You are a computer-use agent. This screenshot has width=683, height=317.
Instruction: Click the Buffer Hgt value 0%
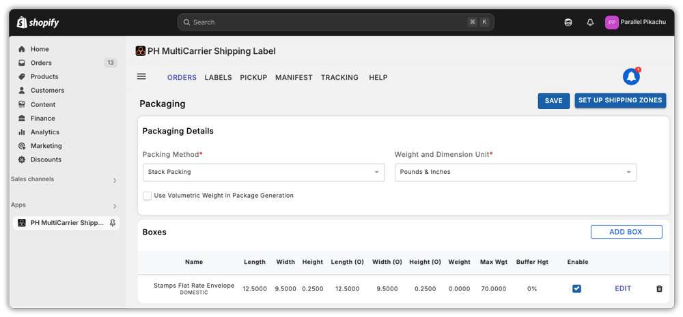[x=532, y=289]
